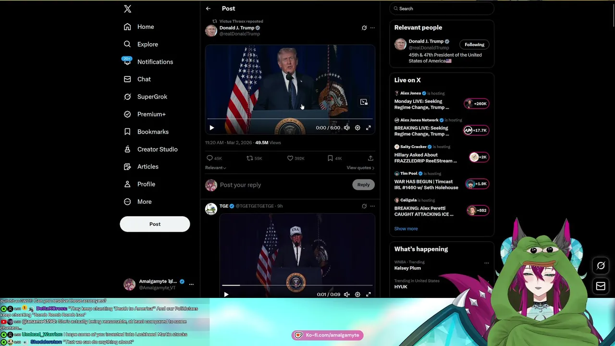
Task: Click the X logo icon
Action: [127, 9]
